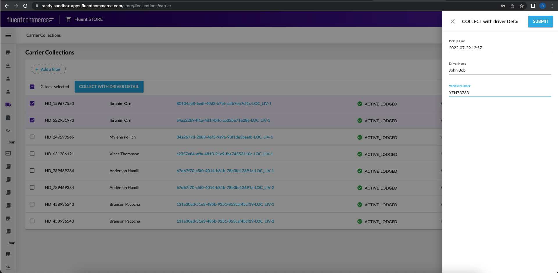The height and width of the screenshot is (273, 558).
Task: Open the Add a filter dropdown
Action: click(49, 69)
